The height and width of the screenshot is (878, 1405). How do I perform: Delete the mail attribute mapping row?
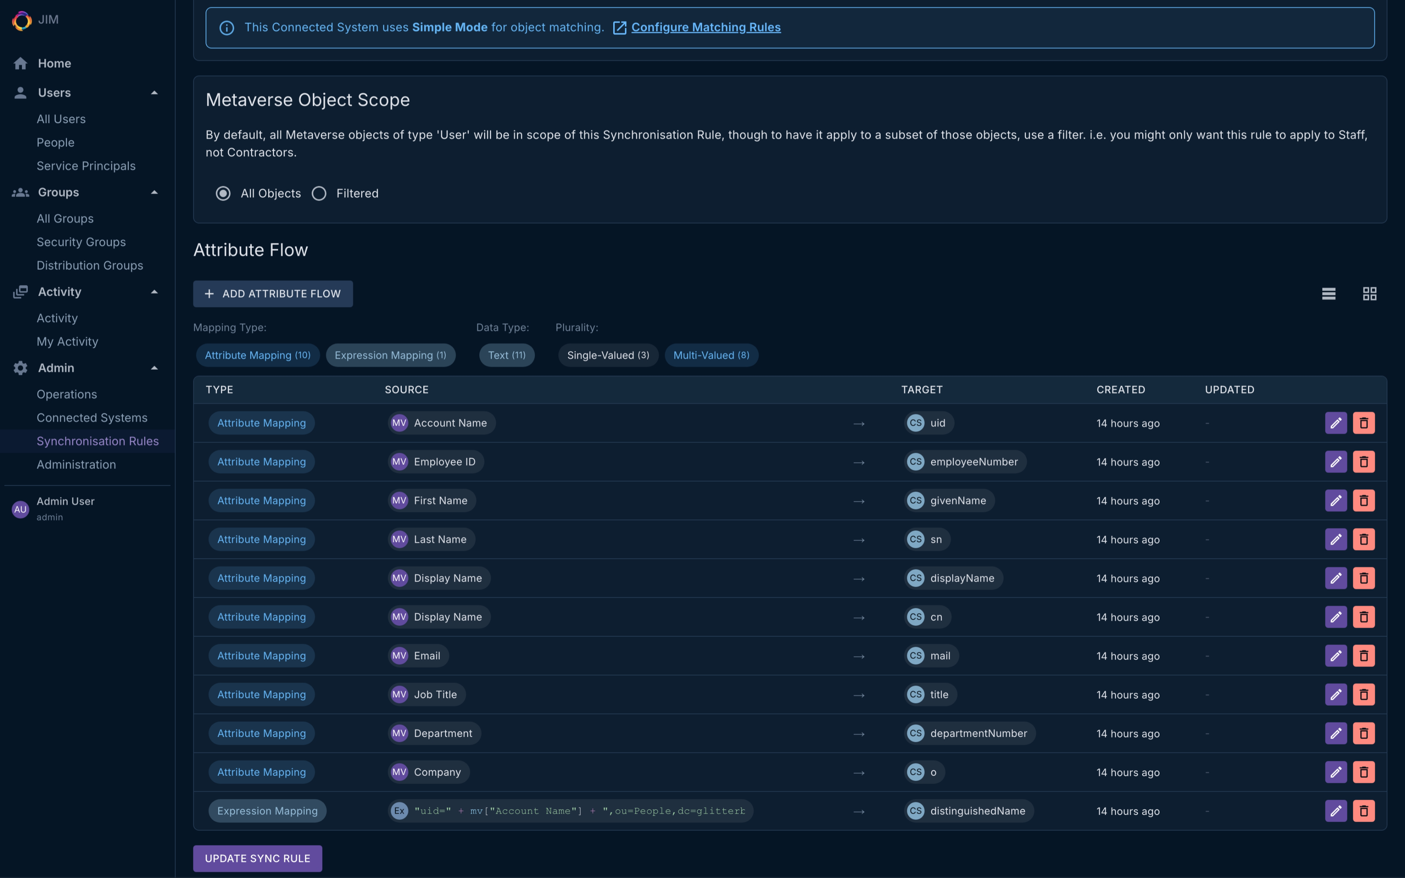(x=1363, y=656)
